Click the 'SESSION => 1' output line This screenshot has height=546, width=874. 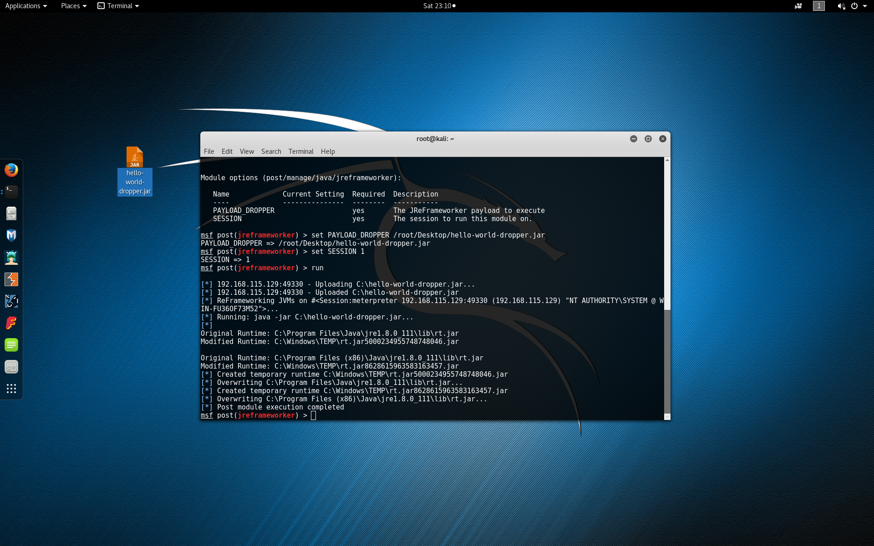[x=225, y=260]
